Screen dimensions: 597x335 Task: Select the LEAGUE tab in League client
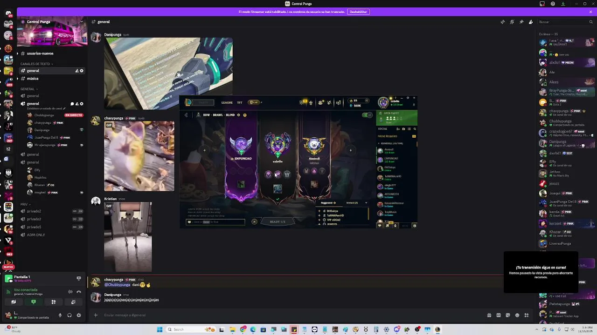click(227, 102)
